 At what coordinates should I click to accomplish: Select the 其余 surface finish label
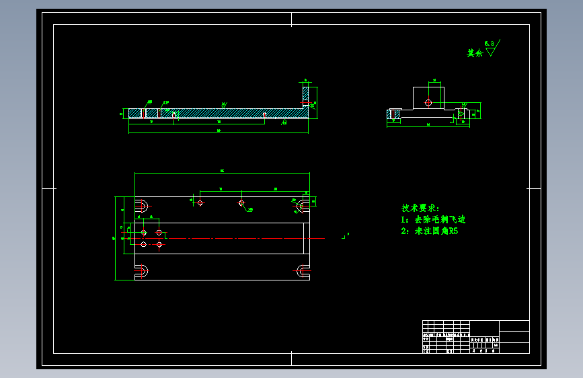click(x=475, y=53)
